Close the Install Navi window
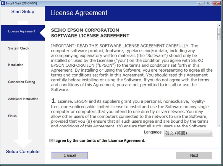The width and height of the screenshot is (223, 166). 217,3
